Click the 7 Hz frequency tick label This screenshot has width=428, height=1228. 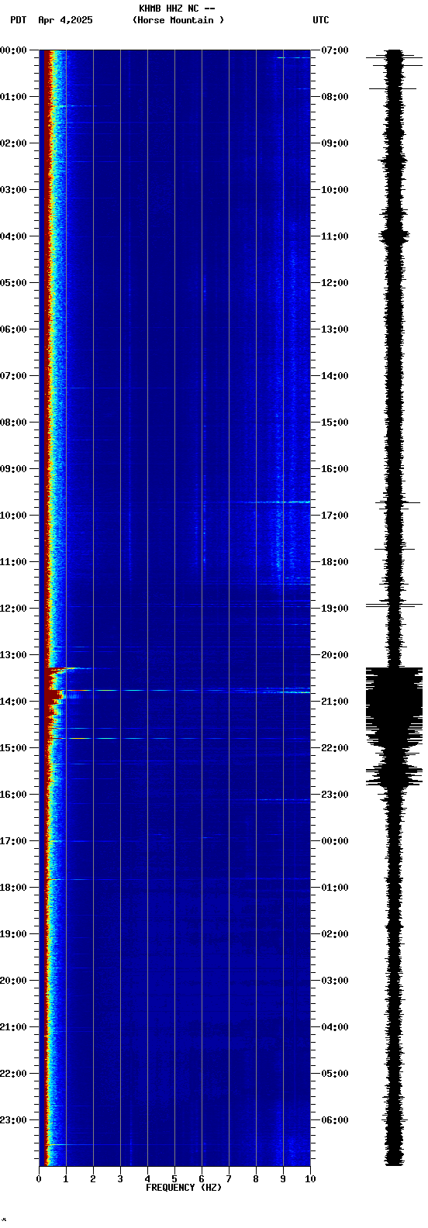229,1179
